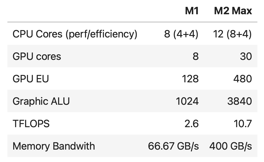Select the M1 memory bandwidth 66.67 GB/s cell
264x162 pixels.
click(173, 146)
